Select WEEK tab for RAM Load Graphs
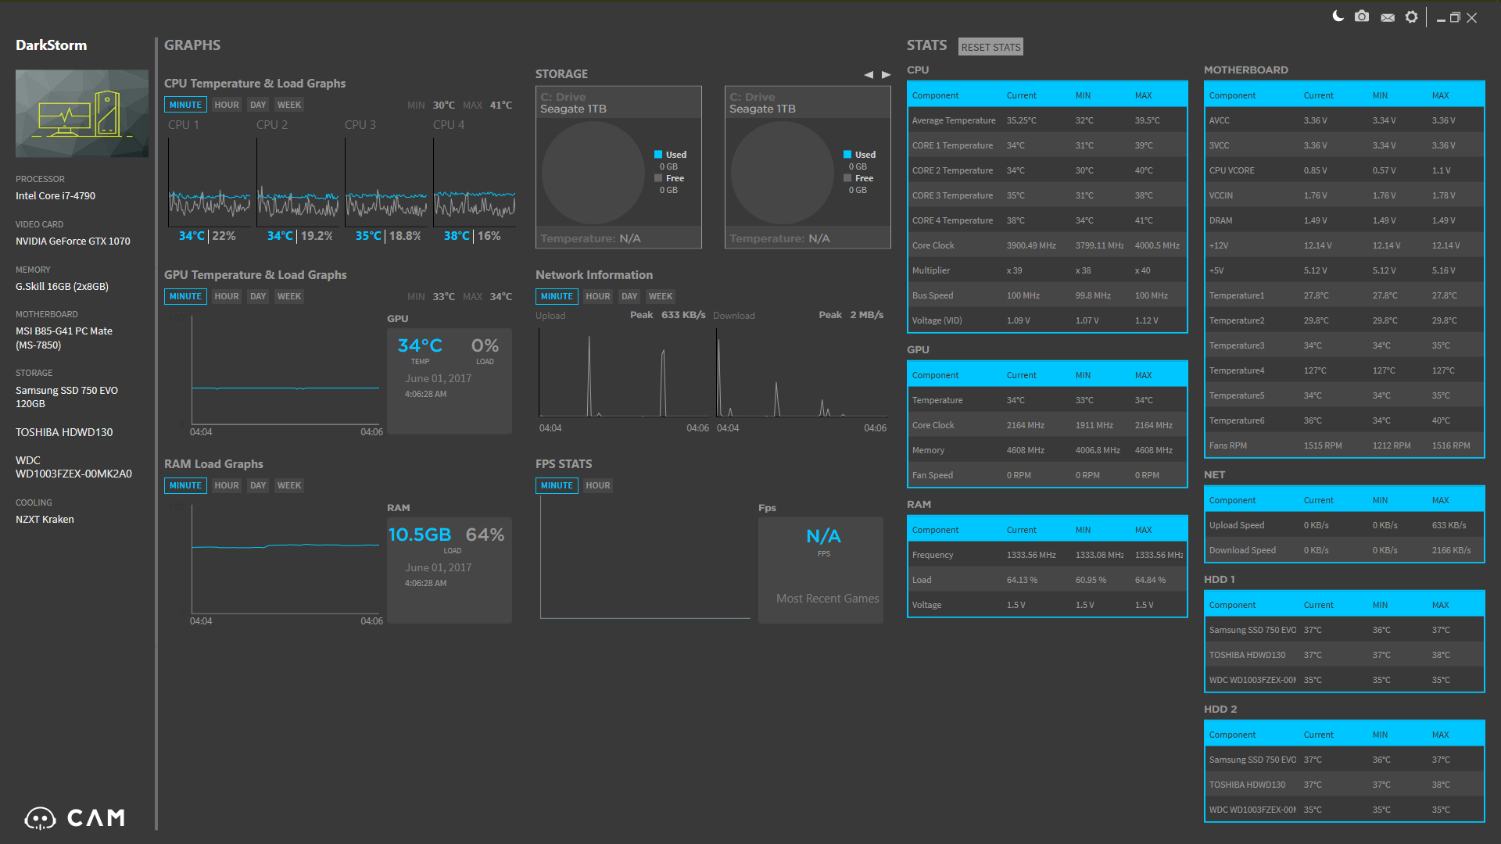1501x844 pixels. click(x=289, y=485)
